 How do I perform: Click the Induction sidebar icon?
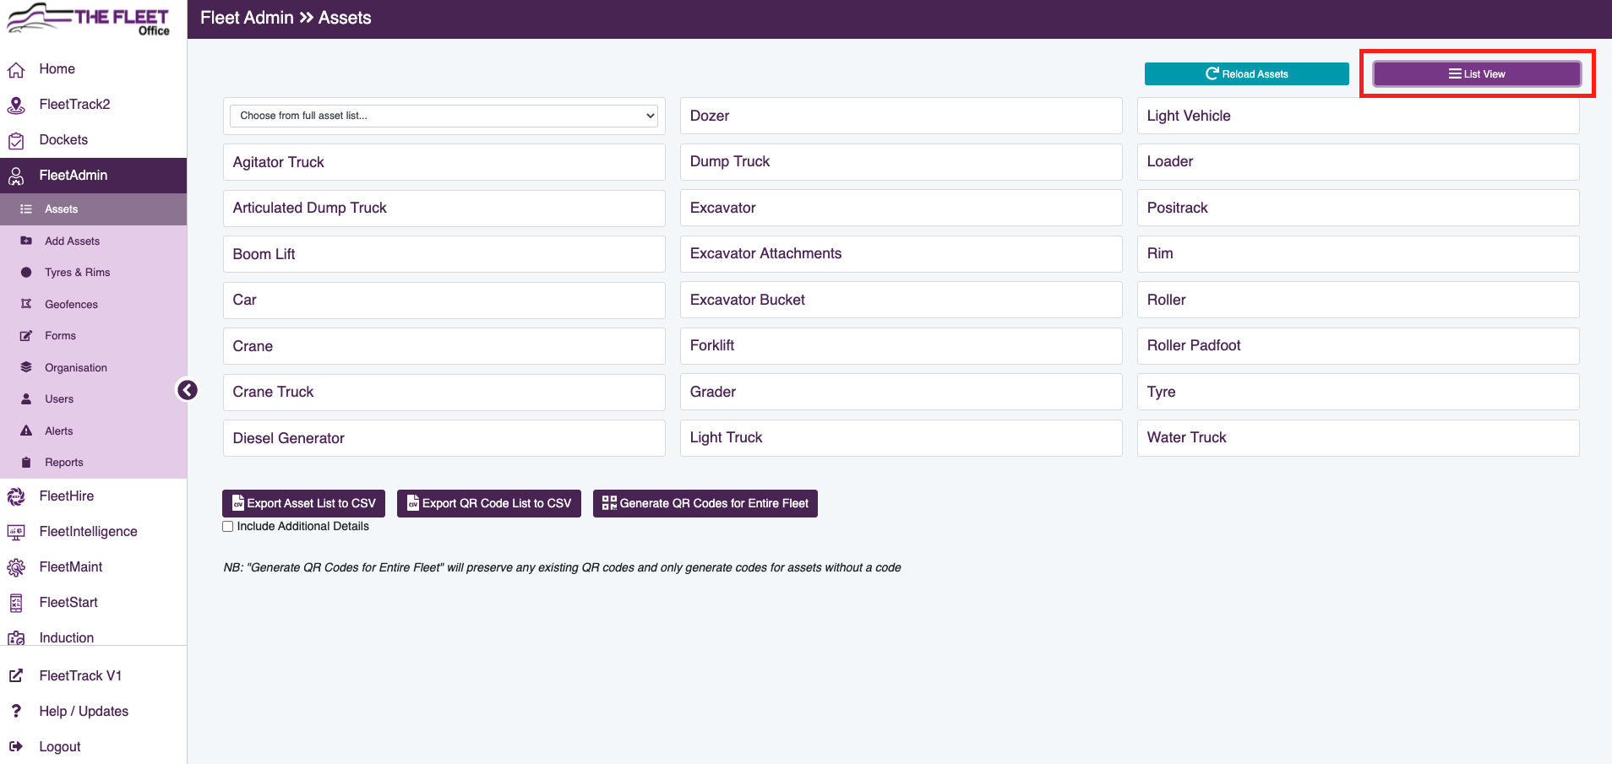coord(17,637)
